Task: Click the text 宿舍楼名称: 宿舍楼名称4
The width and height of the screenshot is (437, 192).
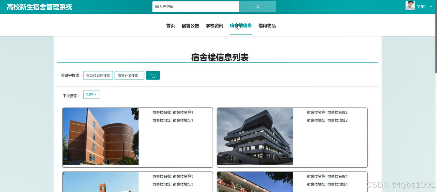Action: click(x=327, y=176)
